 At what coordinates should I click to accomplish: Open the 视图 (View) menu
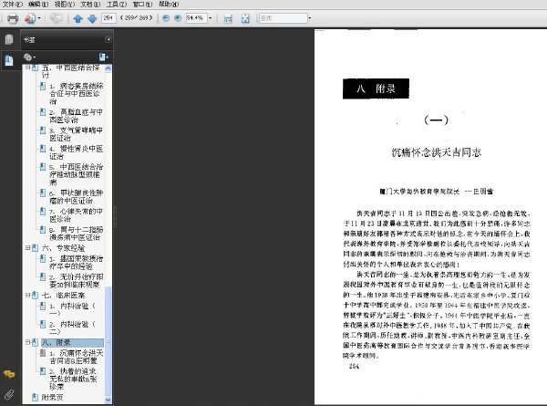coord(65,5)
